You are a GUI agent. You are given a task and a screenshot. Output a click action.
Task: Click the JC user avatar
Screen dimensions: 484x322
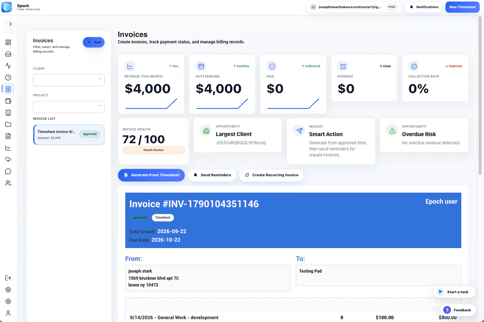point(313,7)
